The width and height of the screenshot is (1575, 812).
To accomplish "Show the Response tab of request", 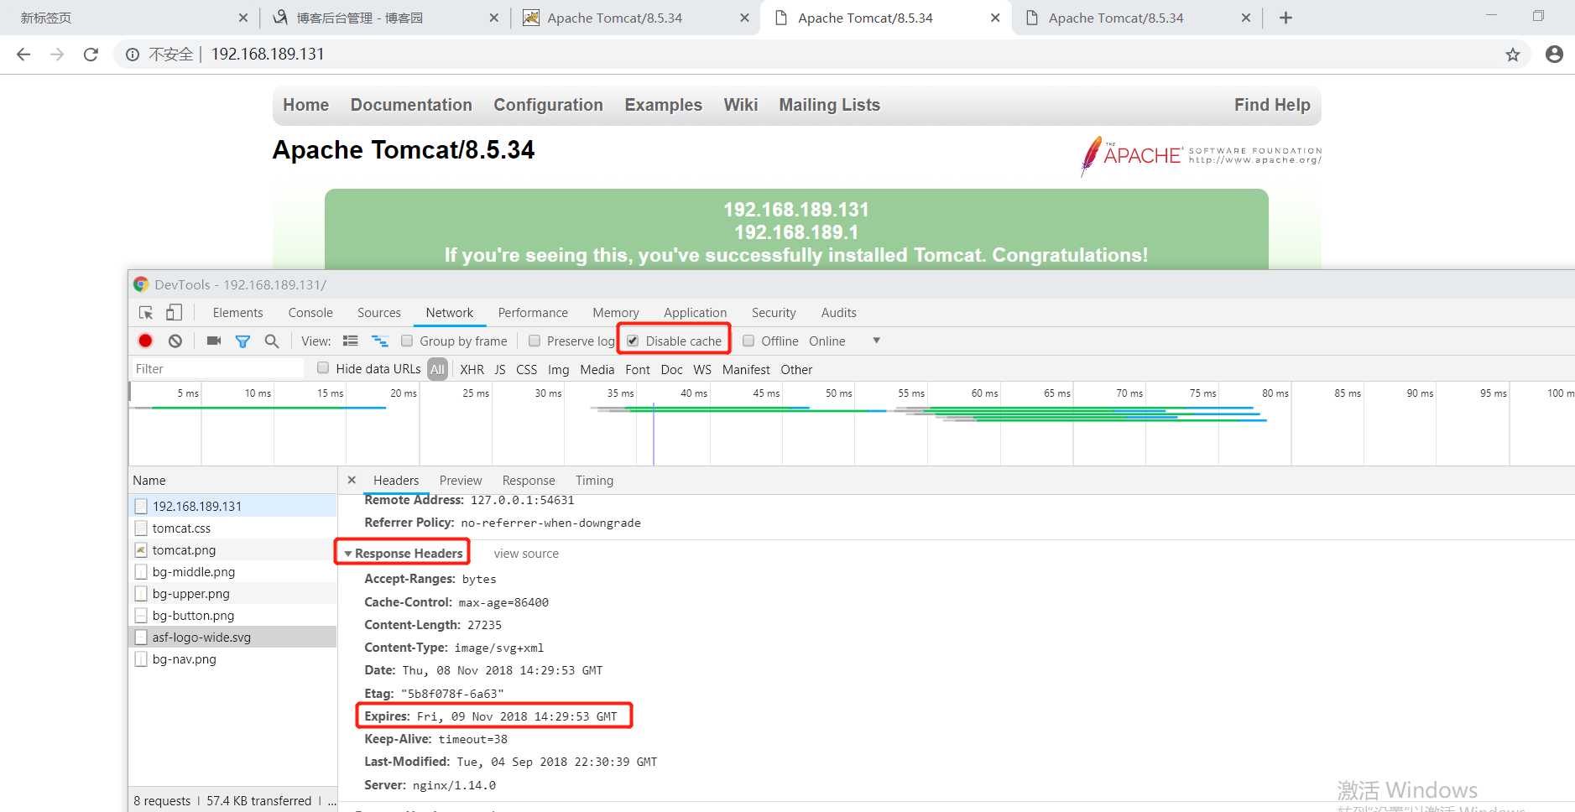I will pos(529,481).
